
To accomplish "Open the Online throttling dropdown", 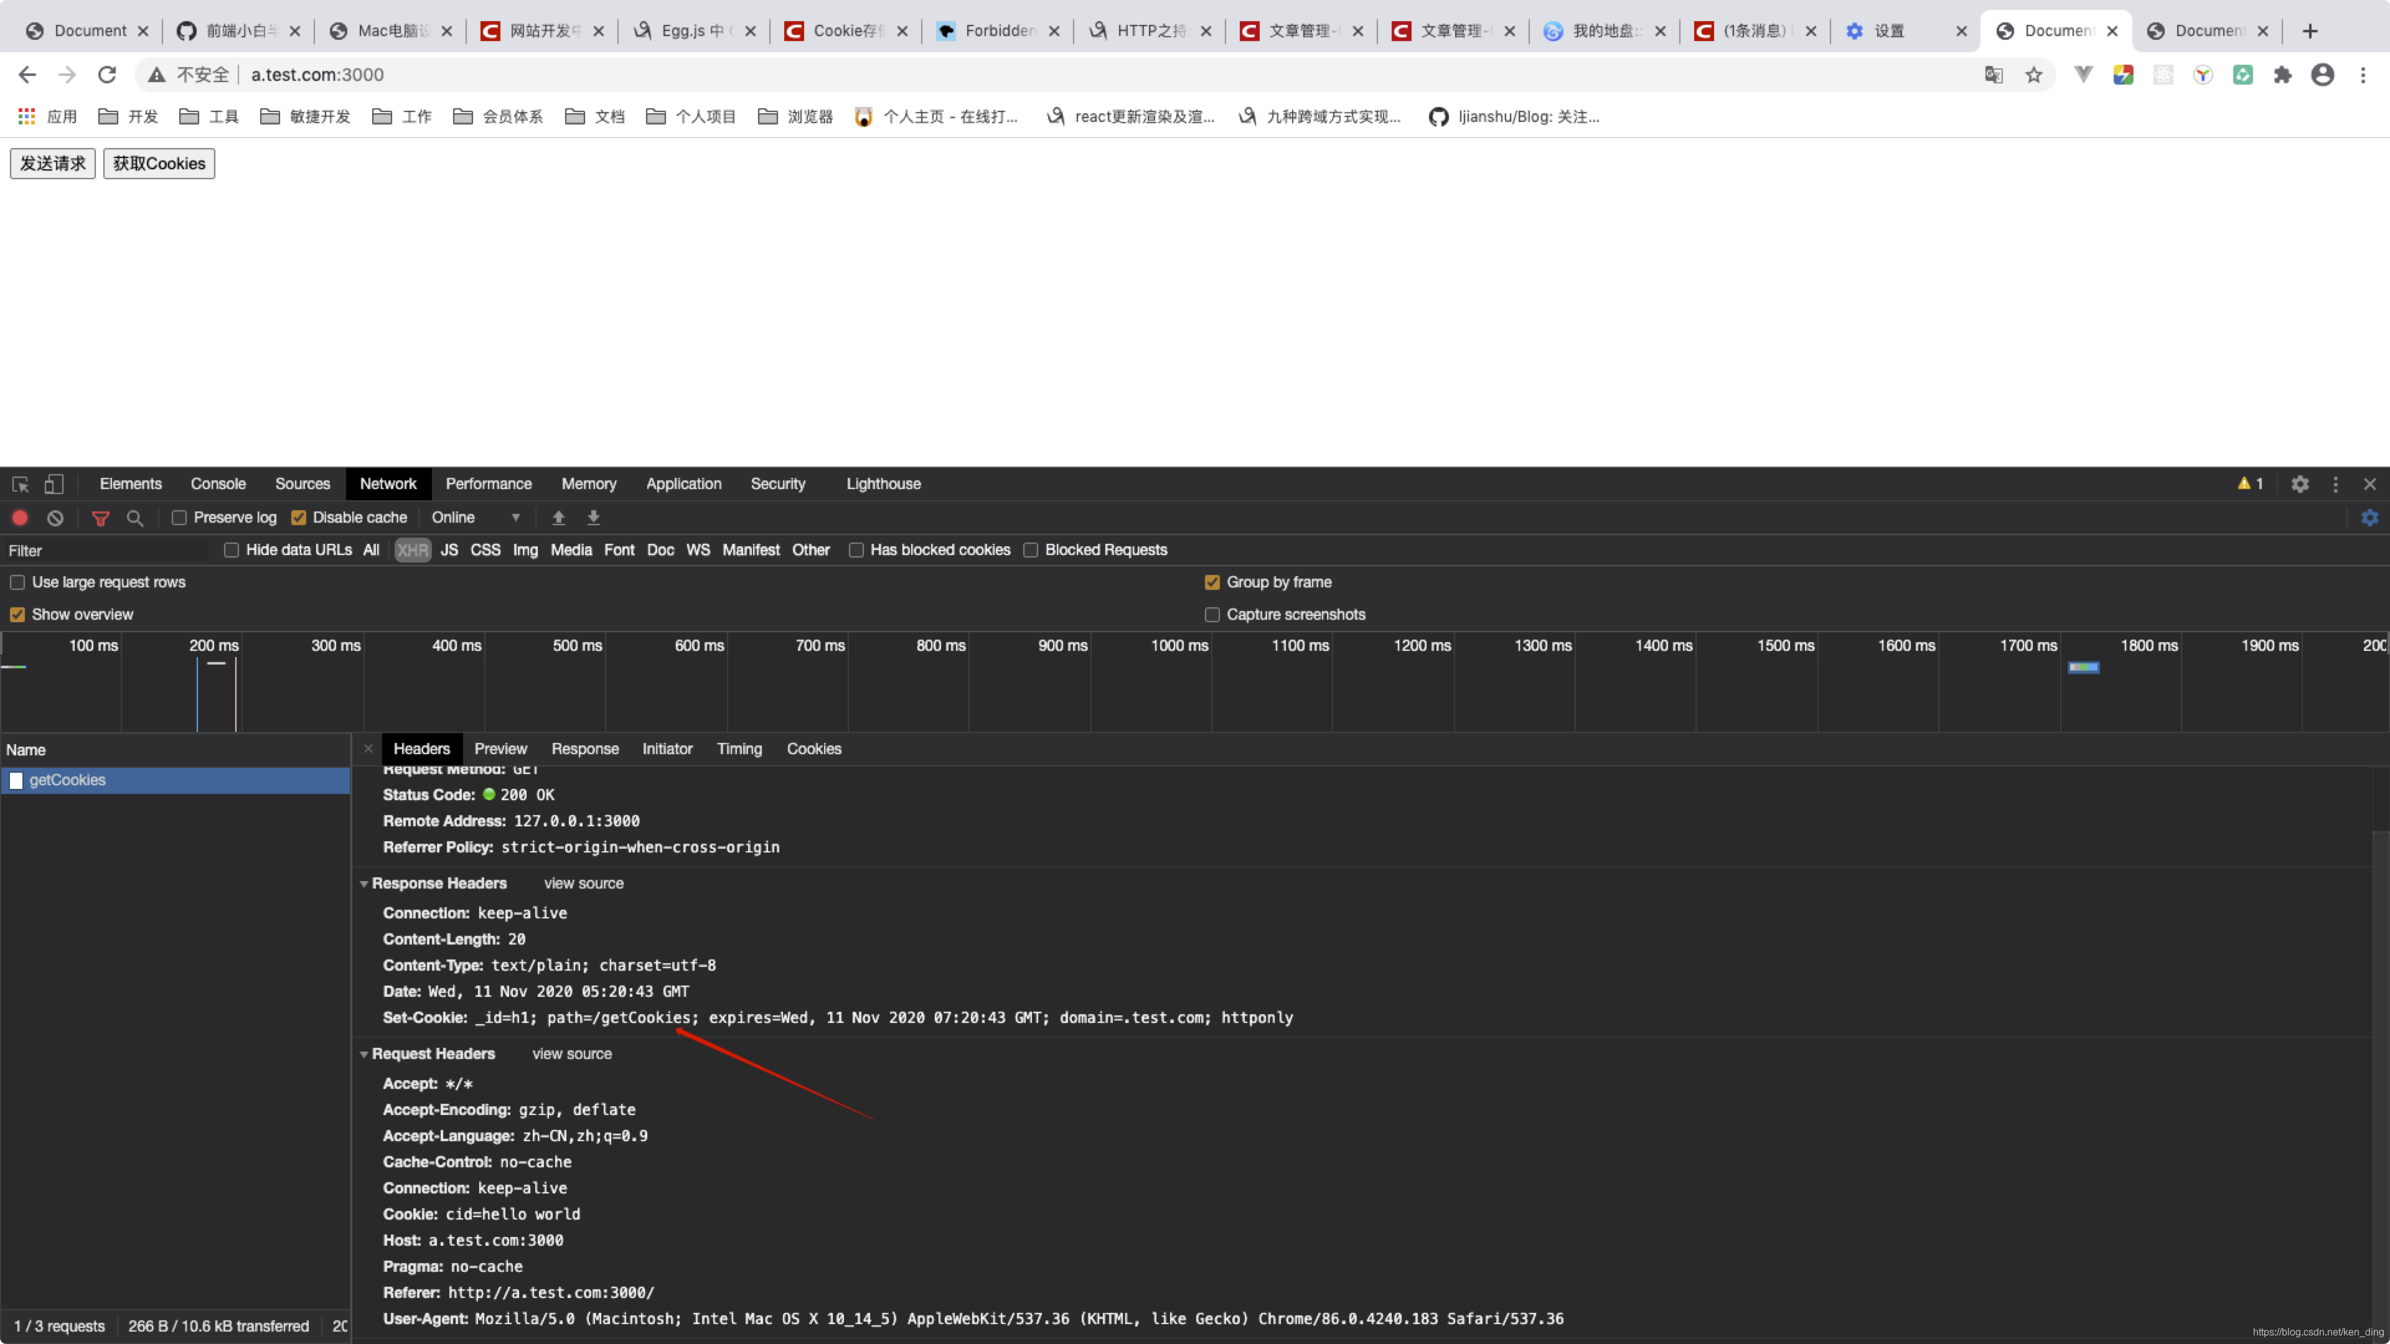I will [476, 518].
